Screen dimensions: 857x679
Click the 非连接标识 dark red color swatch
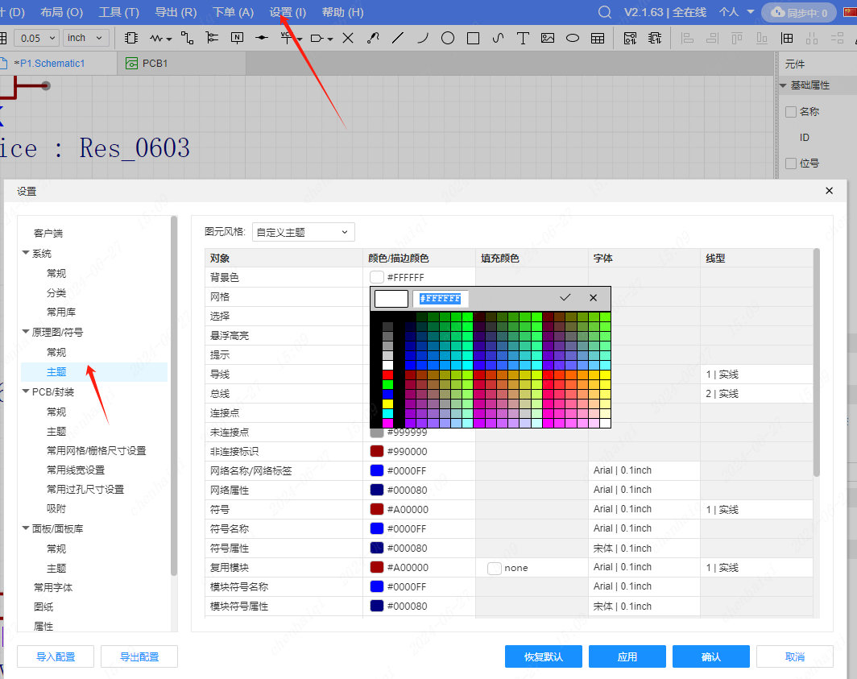click(x=377, y=451)
